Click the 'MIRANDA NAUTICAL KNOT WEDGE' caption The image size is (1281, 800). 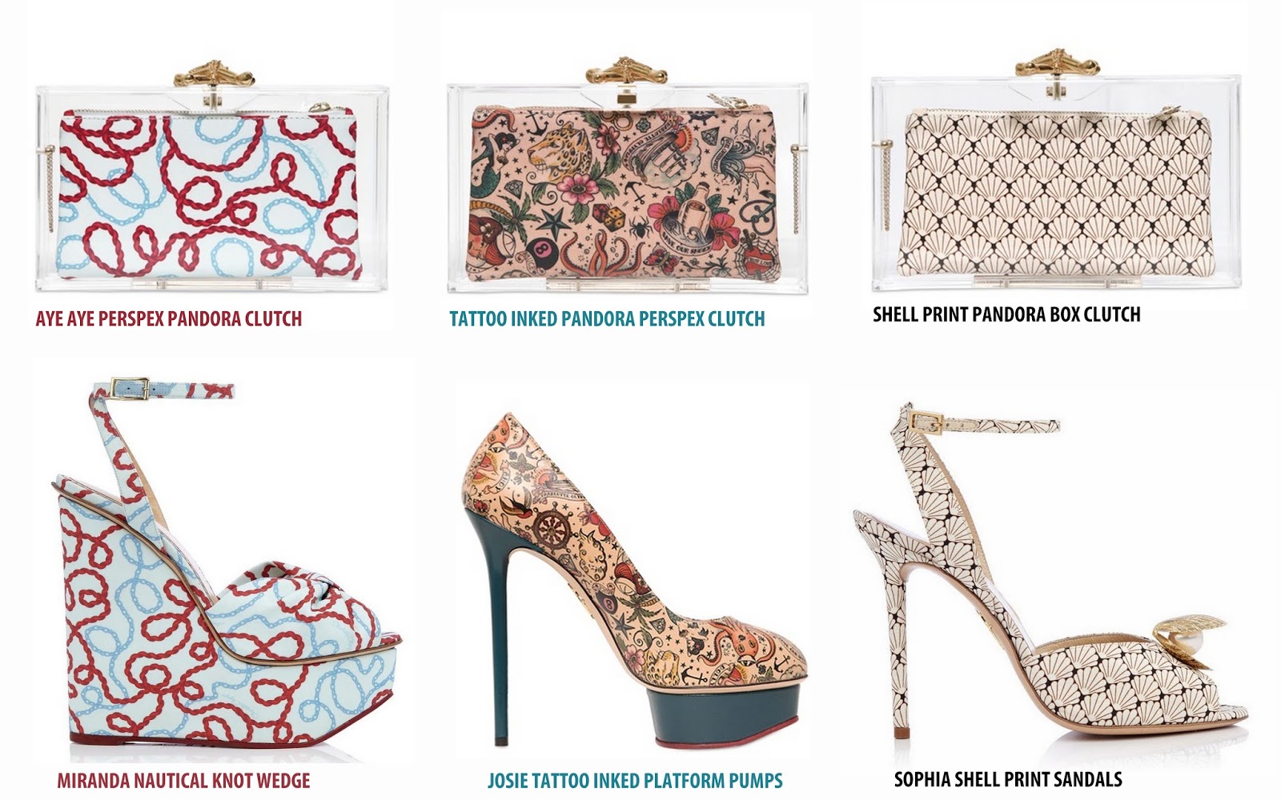[x=183, y=780]
